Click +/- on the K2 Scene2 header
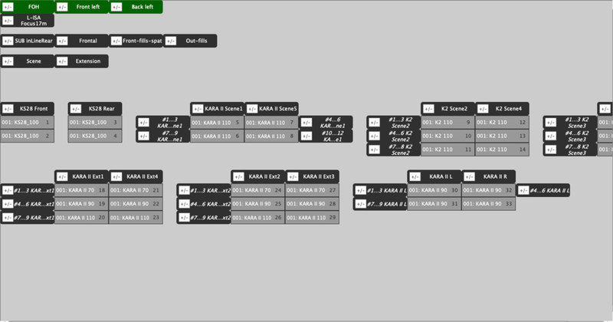Image resolution: width=613 pixels, height=322 pixels. (428, 109)
